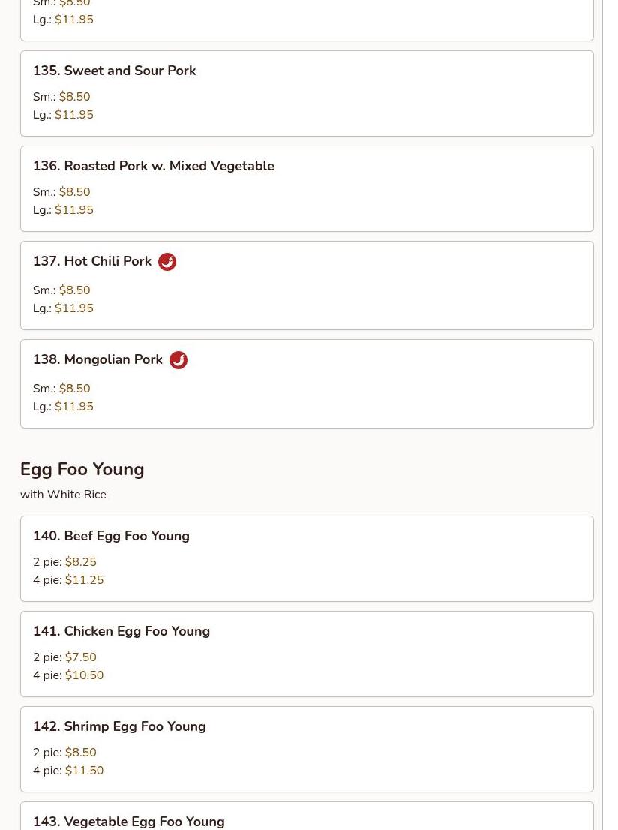Choose Shrimp Egg Foo Young 2 pie $8.50
The image size is (618, 830).
click(81, 752)
